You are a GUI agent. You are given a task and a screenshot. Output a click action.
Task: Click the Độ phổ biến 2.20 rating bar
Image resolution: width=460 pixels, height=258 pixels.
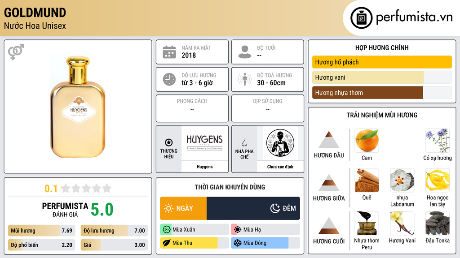tap(42, 245)
